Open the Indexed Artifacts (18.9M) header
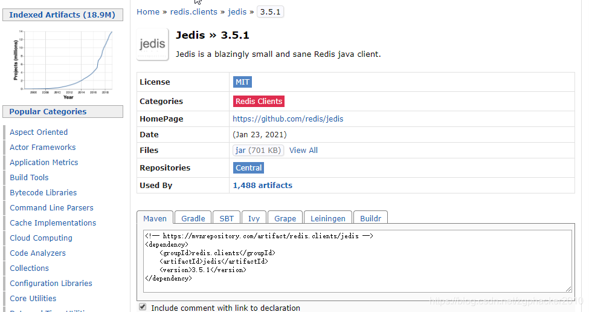 coord(63,15)
